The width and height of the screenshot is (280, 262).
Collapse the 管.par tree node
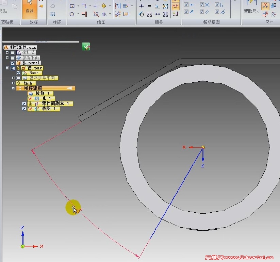7,68
